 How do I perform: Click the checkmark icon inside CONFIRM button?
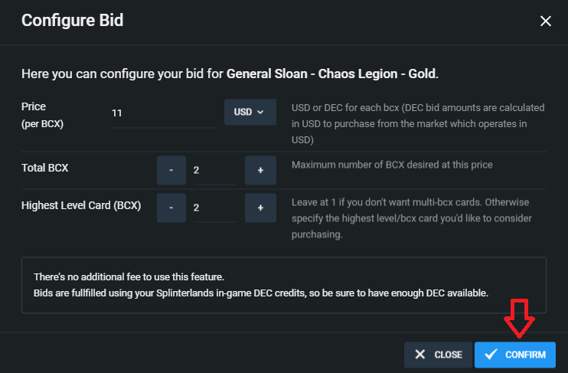491,354
